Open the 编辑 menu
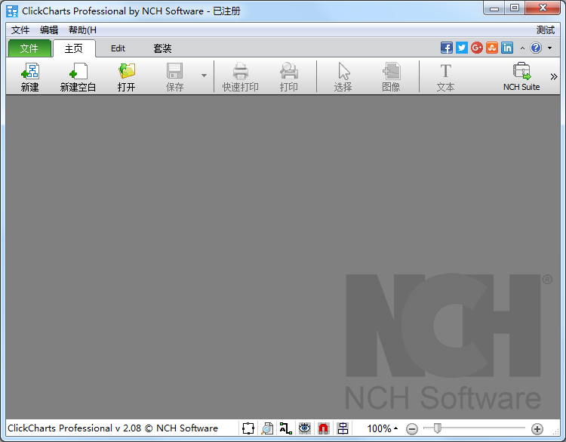This screenshot has width=566, height=442. pos(49,30)
